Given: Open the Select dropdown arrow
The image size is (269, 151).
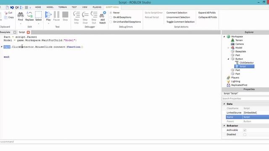Looking at the screenshot, I should tap(38, 24).
